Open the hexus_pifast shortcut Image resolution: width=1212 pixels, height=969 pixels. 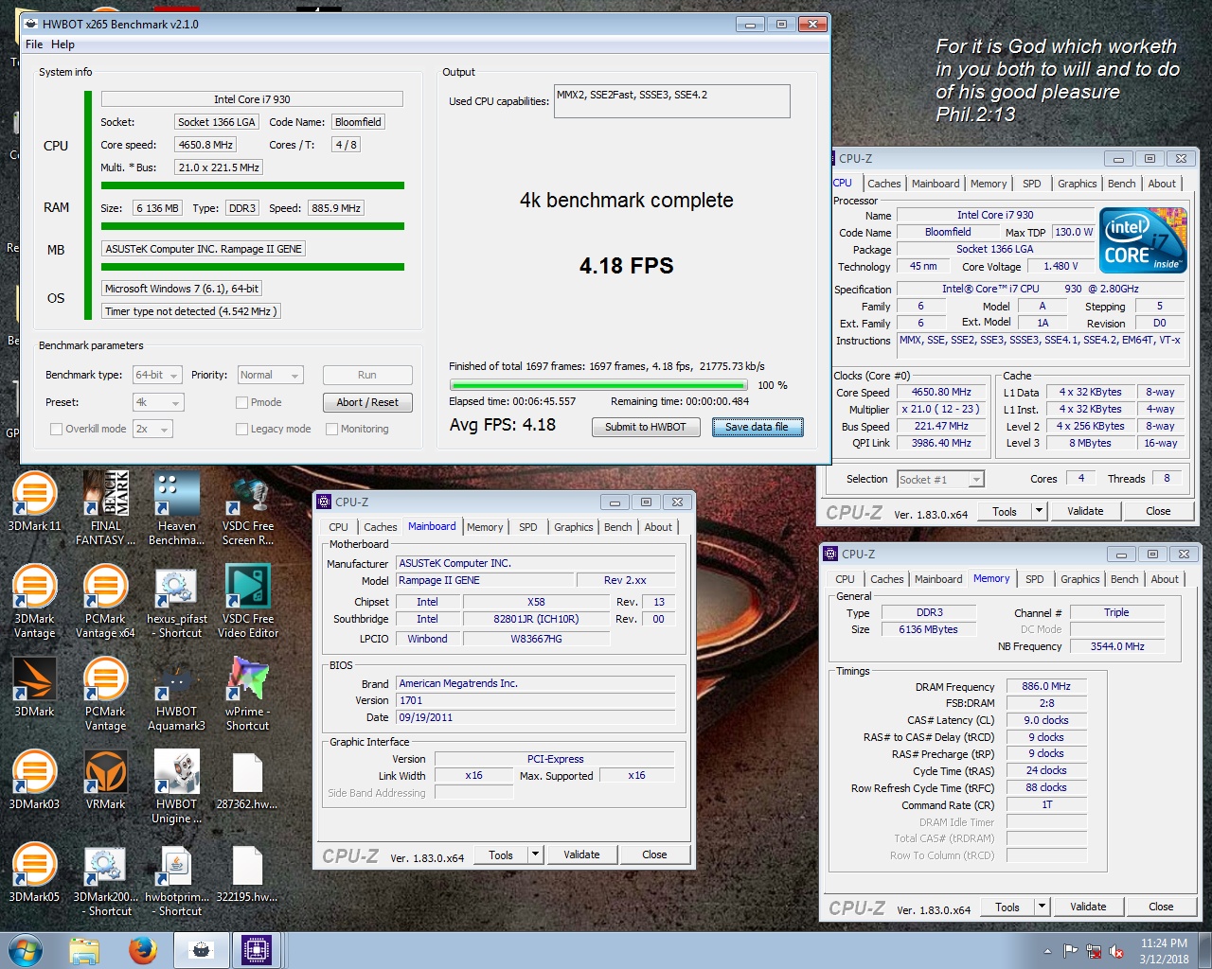[x=177, y=601]
